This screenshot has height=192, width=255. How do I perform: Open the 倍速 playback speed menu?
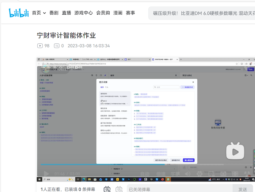click(x=160, y=174)
